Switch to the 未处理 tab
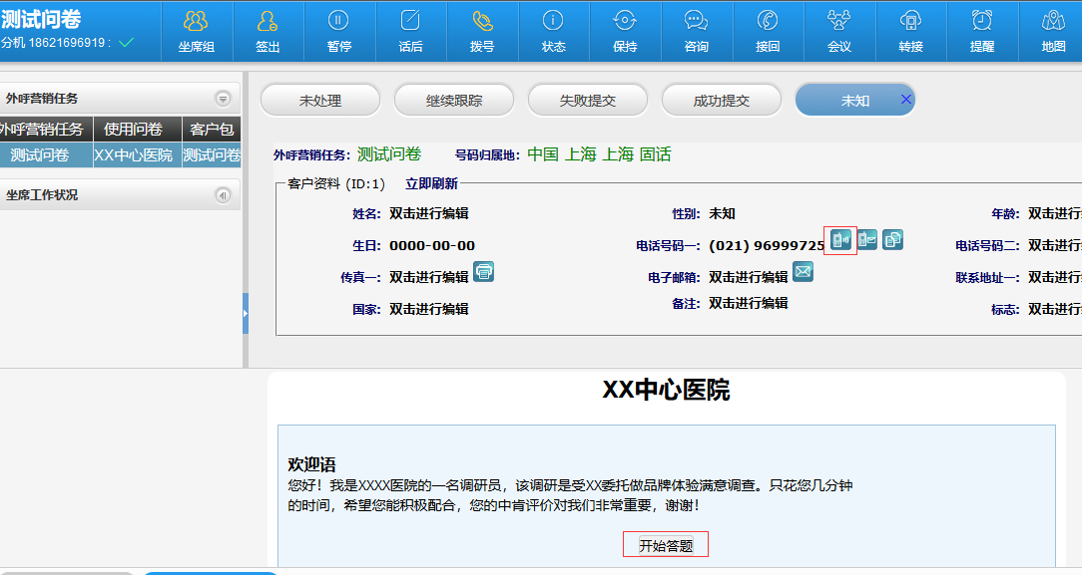 (320, 101)
